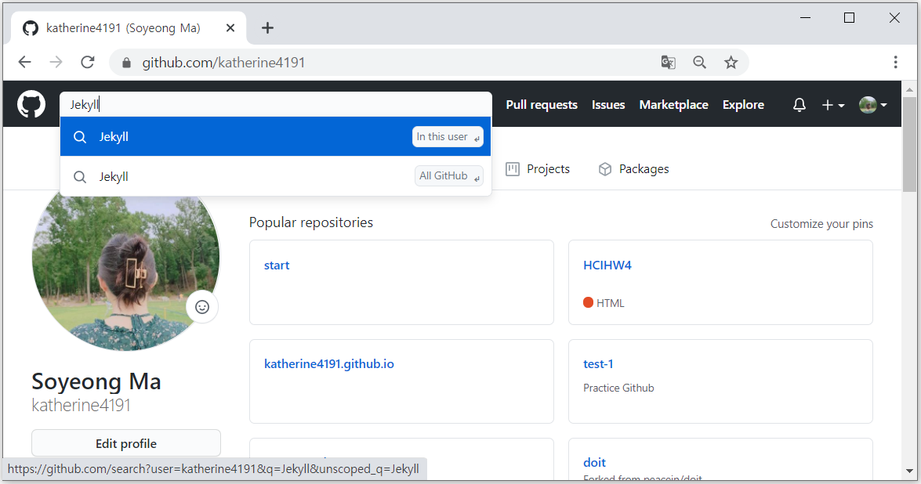Open user avatar account dropdown
Image resolution: width=921 pixels, height=484 pixels.
[x=873, y=105]
